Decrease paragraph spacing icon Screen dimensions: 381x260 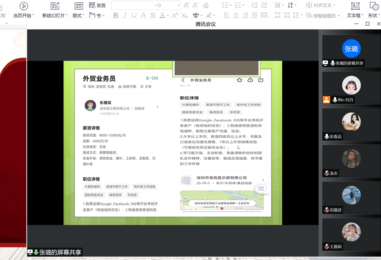point(287,15)
